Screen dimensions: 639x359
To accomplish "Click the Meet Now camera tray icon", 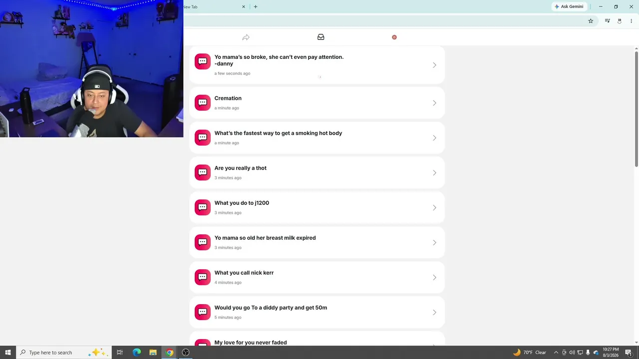I will (x=564, y=353).
